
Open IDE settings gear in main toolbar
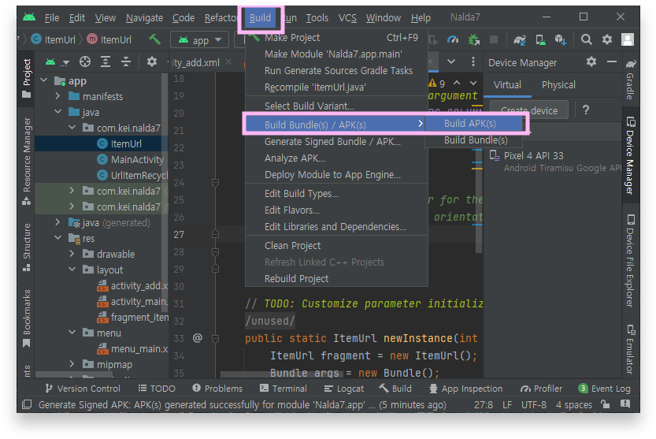[607, 39]
